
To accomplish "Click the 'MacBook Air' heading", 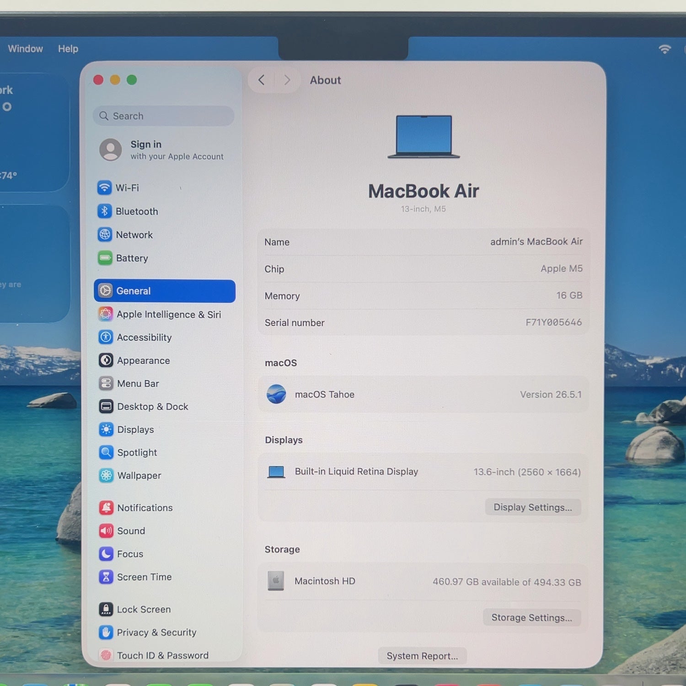I will point(423,191).
